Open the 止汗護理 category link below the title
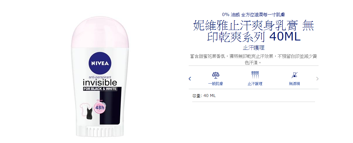Viewport: 353px width, 143px height. coord(254,47)
